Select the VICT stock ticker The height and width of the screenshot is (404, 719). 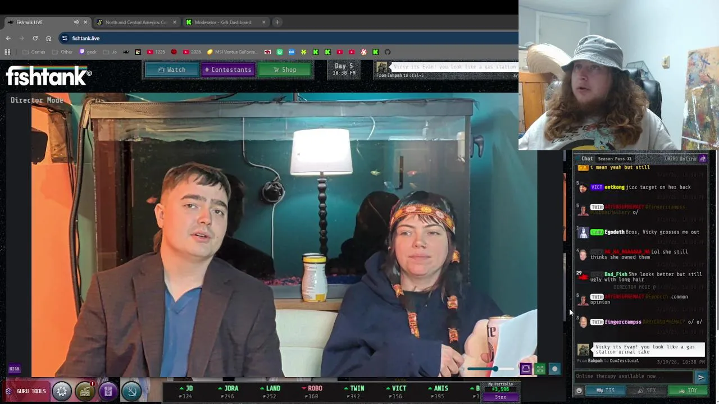pyautogui.click(x=395, y=392)
